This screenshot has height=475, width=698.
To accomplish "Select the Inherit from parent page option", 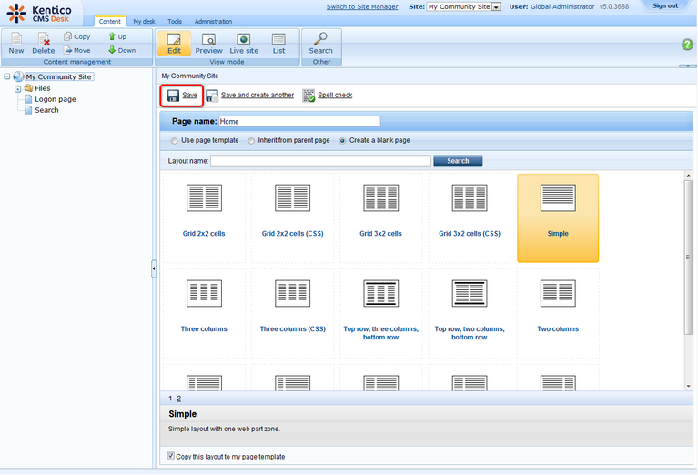I will pos(251,141).
